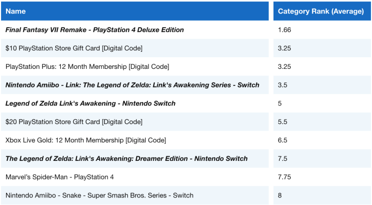Click the 7.75 rank value
The height and width of the screenshot is (205, 372).
(x=285, y=177)
